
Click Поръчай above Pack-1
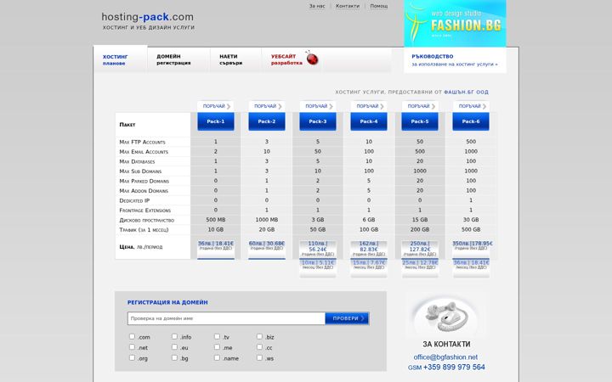(216, 106)
